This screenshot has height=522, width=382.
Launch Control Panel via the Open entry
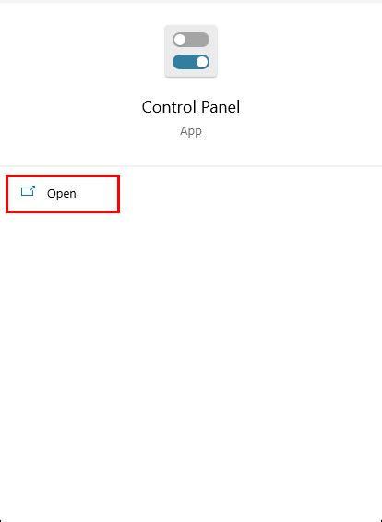(x=63, y=194)
